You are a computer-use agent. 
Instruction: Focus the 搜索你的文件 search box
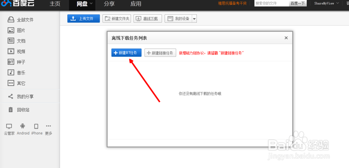[x=272, y=3]
